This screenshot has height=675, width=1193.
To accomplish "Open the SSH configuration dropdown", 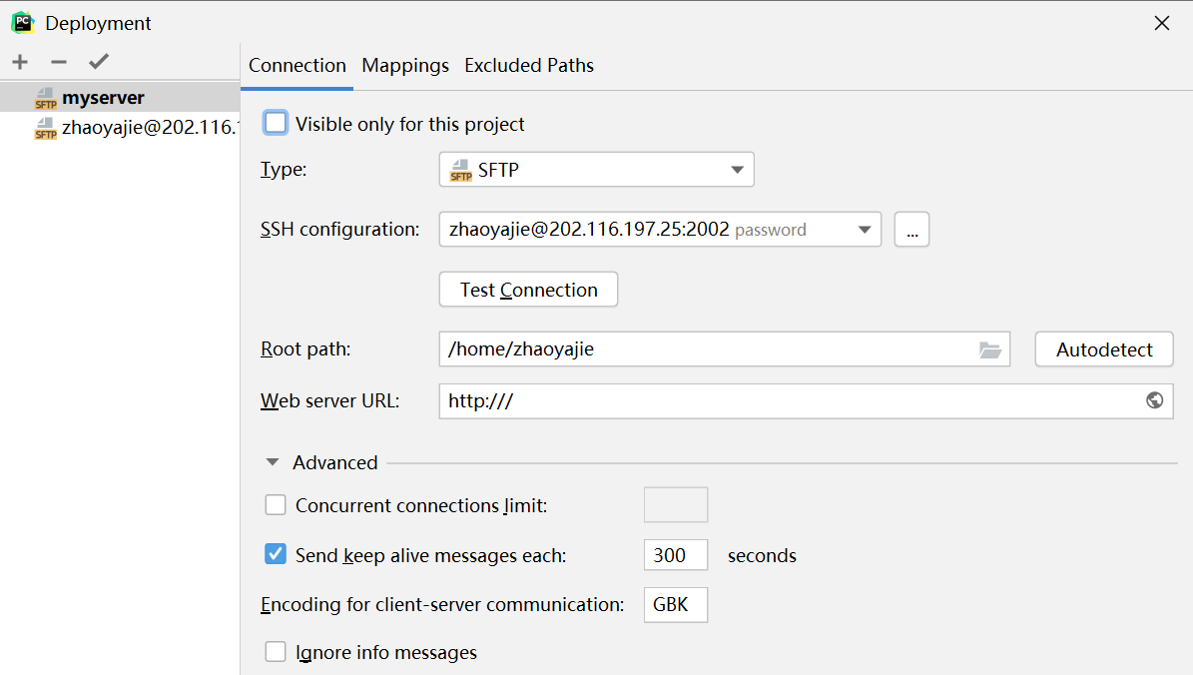I will pyautogui.click(x=660, y=230).
